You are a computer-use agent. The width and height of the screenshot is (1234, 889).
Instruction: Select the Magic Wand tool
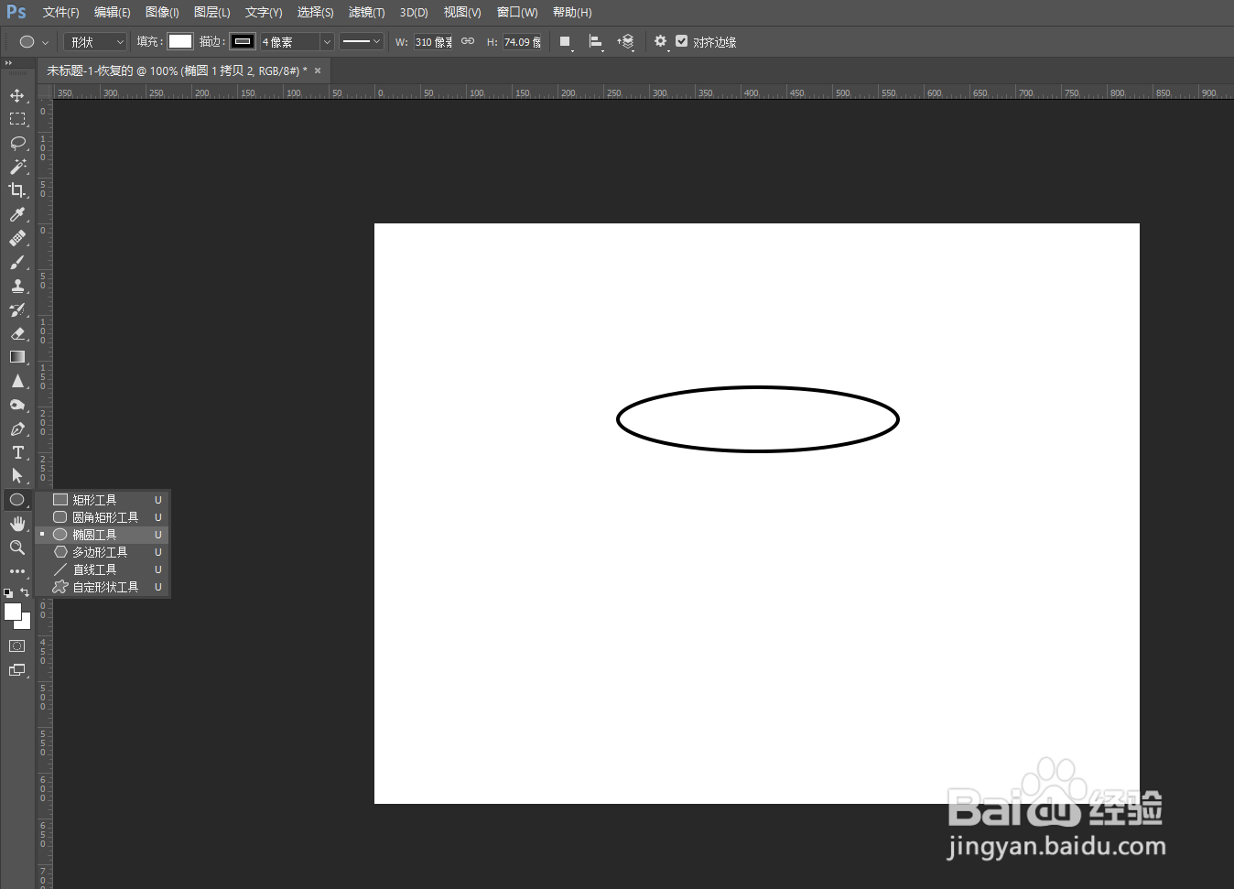point(17,167)
